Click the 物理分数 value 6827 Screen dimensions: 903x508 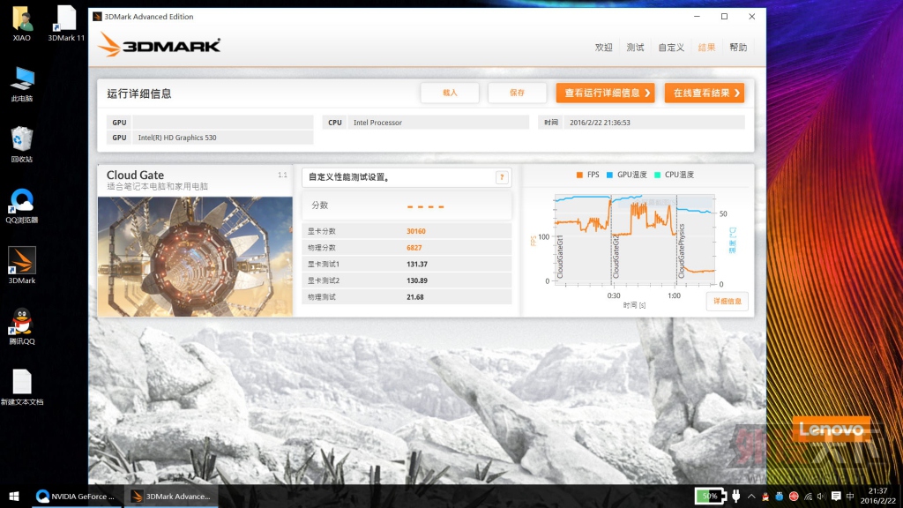point(414,248)
